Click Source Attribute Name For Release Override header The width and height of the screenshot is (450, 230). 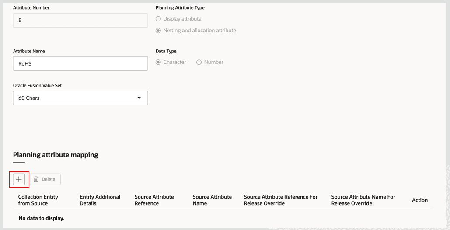(363, 200)
